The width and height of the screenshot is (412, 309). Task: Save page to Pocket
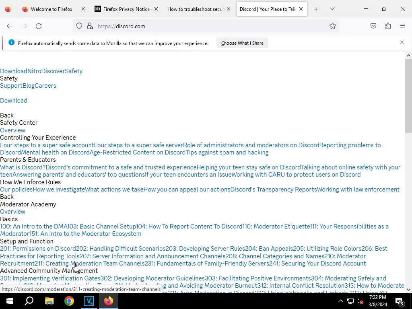(x=373, y=26)
